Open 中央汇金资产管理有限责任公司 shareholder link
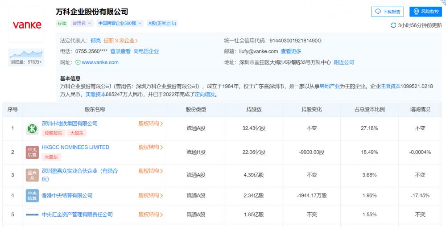446x227 pixels. coord(77,215)
